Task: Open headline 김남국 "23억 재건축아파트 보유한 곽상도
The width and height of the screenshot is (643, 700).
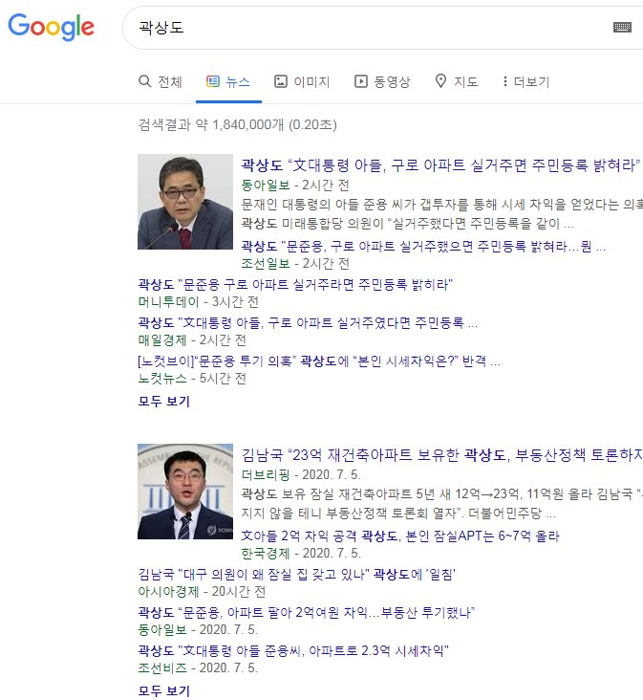Action: [442, 455]
